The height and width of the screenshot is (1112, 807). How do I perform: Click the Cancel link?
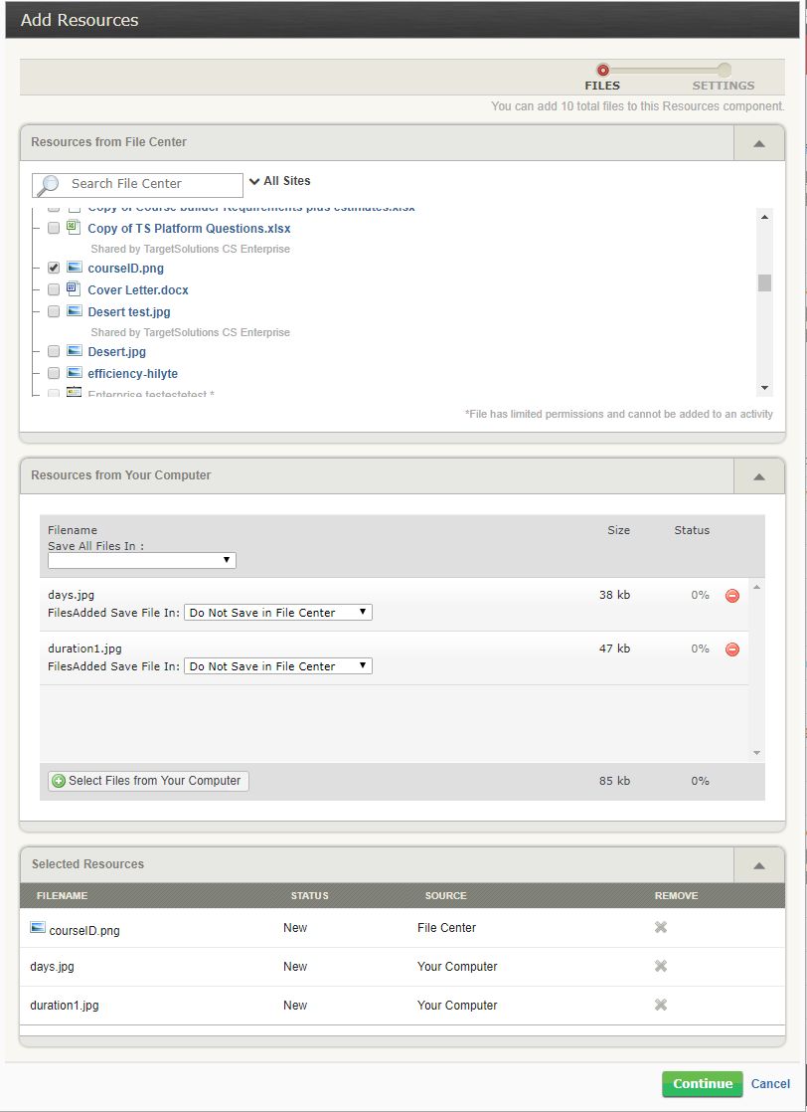[x=770, y=1084]
